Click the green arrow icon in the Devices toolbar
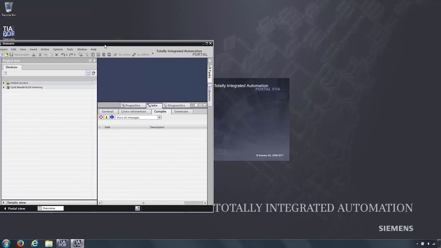441x248 pixels. coord(93,73)
